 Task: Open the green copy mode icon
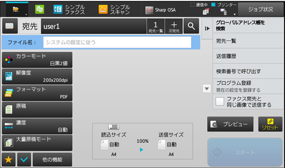tap(40, 9)
